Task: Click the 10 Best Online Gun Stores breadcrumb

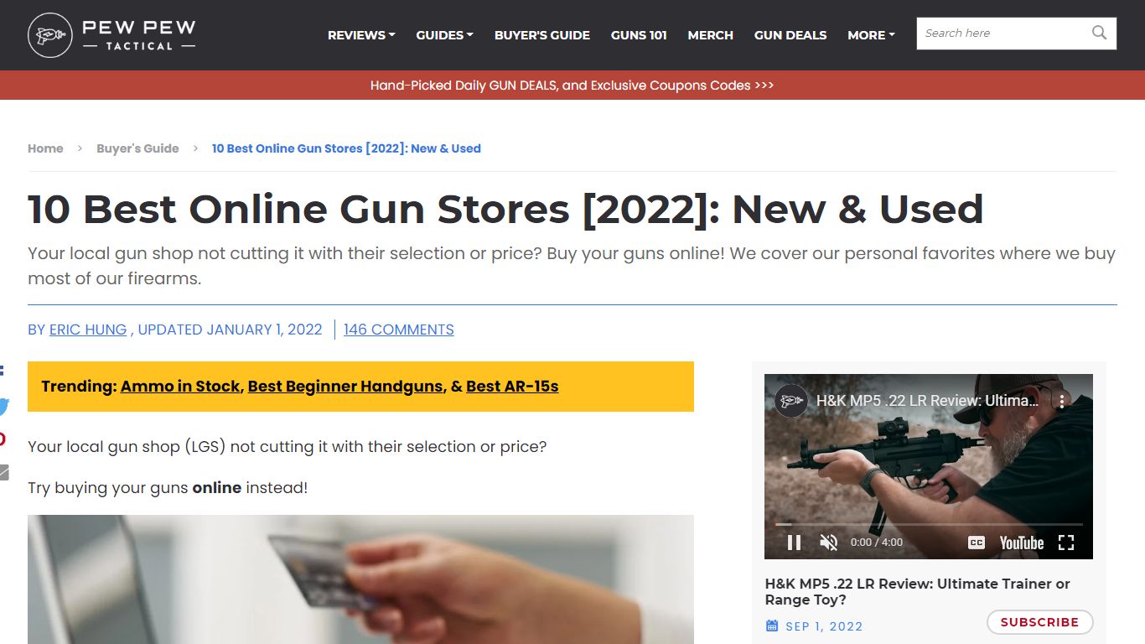Action: 346,148
